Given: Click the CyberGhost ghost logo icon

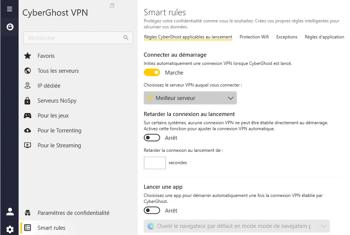Looking at the screenshot, I should (10, 27).
